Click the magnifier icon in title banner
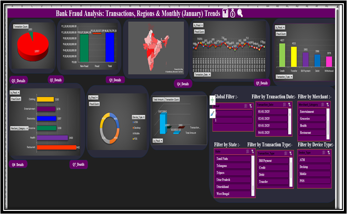 coord(240,13)
